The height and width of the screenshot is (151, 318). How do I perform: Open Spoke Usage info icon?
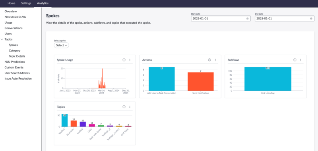124,60
